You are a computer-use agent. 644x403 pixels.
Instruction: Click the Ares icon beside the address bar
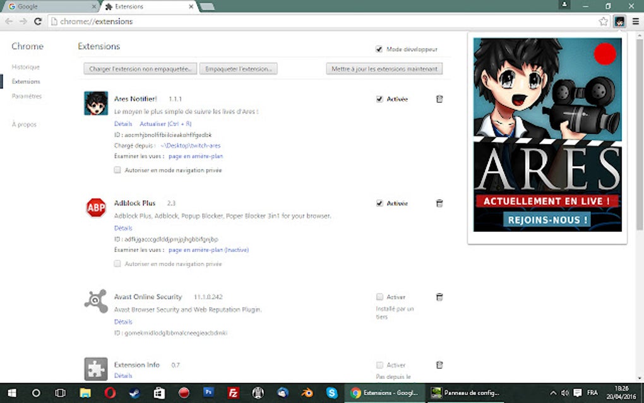click(620, 21)
